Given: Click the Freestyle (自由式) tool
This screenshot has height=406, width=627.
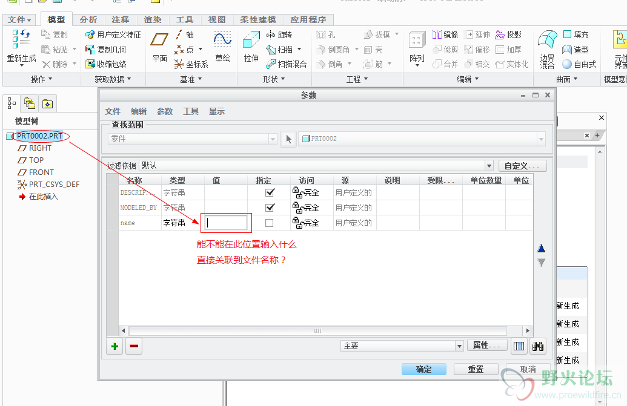Looking at the screenshot, I should tap(579, 64).
